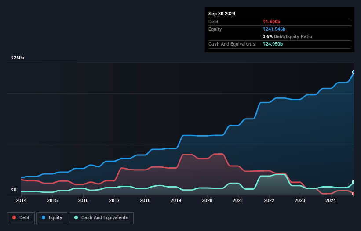The height and width of the screenshot is (231, 361).
Task: Click the Sep 30 2024 tooltip date
Action: point(222,14)
